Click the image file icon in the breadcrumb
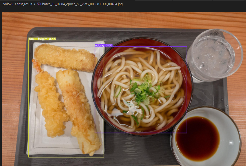This screenshot has height=166, width=246. (x=39, y=4)
